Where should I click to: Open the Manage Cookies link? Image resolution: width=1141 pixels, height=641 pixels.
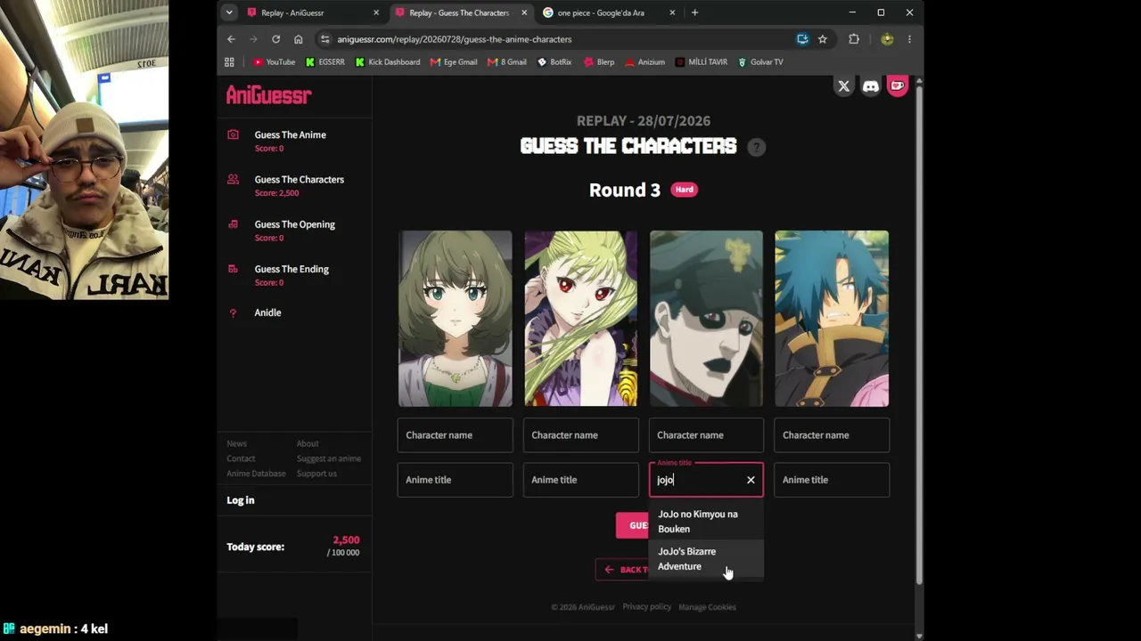(x=707, y=607)
